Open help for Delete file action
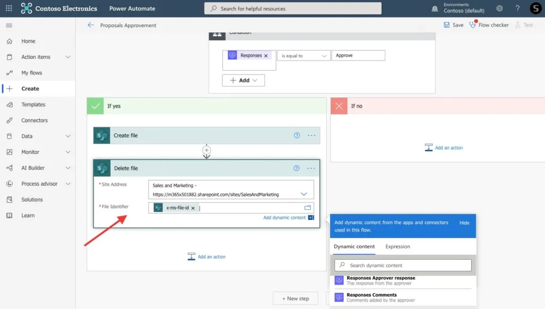The height and width of the screenshot is (309, 545). click(x=296, y=168)
